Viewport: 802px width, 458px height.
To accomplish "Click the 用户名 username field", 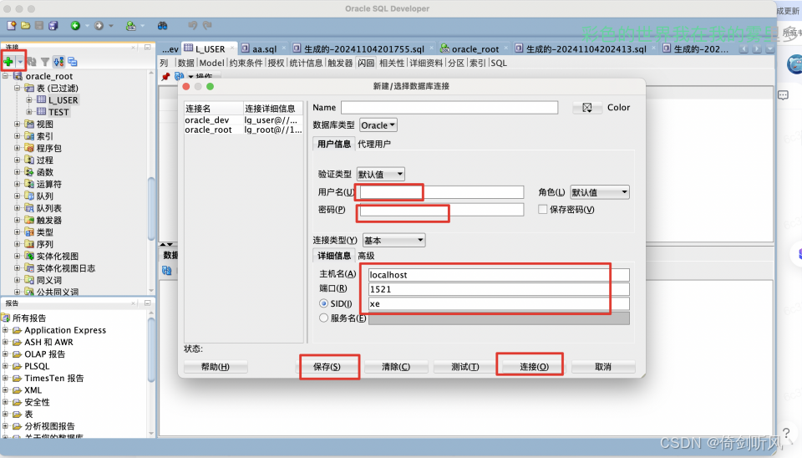I will (x=442, y=192).
